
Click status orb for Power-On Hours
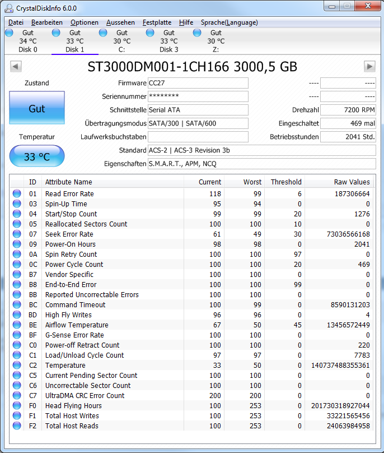tap(17, 244)
